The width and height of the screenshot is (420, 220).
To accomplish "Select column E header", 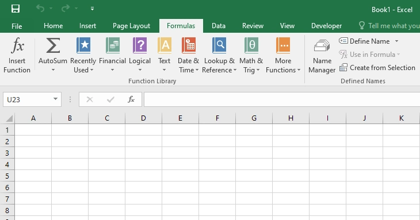I will click(x=180, y=118).
